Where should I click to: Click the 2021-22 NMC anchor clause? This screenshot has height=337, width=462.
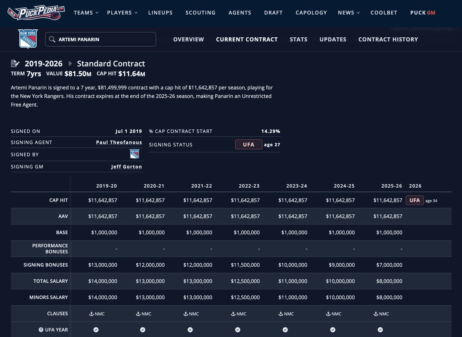192,314
